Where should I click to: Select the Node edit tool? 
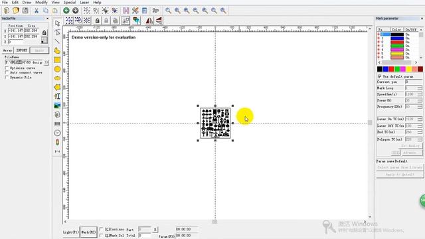(x=57, y=33)
